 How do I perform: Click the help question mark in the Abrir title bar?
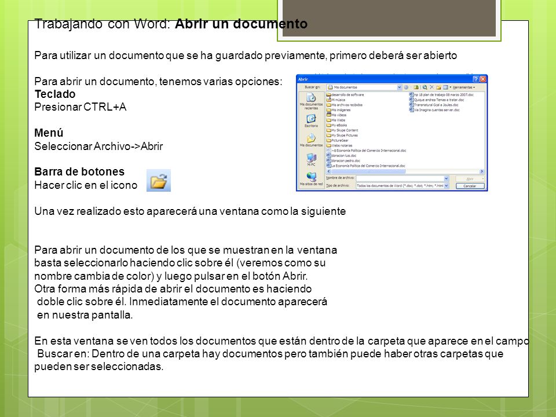(476, 79)
